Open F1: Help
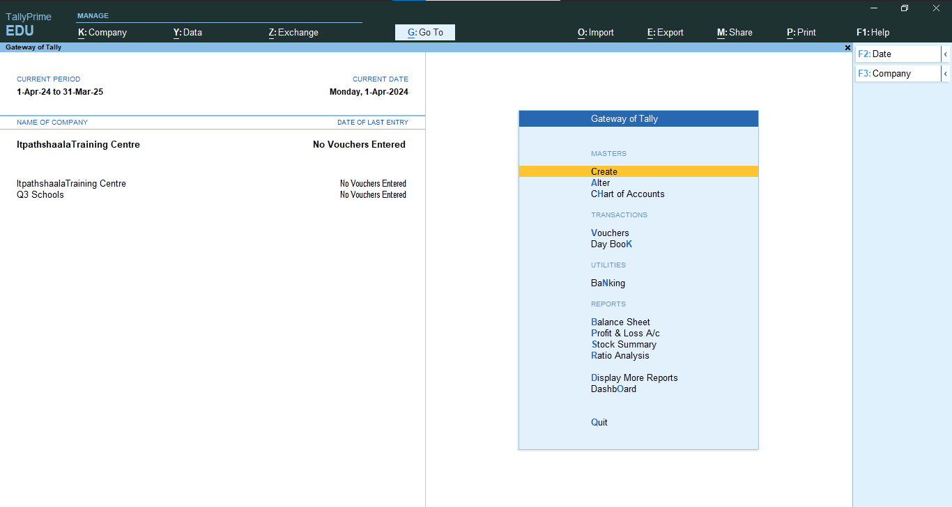 click(x=873, y=32)
